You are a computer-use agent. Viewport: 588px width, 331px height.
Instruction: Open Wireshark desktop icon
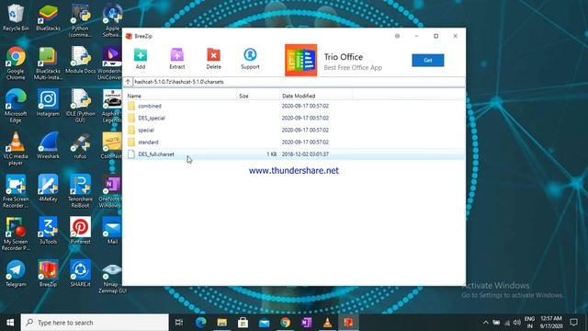pos(48,145)
